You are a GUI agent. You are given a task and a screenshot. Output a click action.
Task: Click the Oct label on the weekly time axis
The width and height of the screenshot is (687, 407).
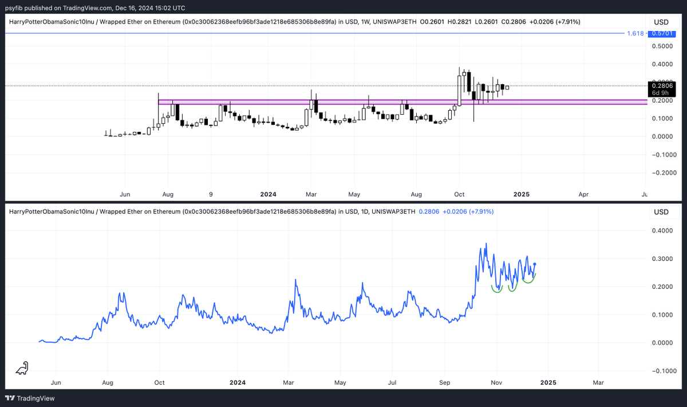click(460, 194)
